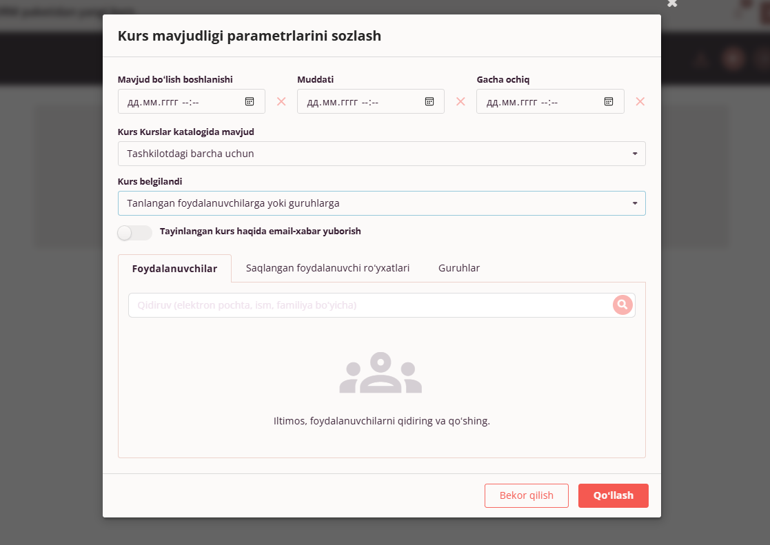770x545 pixels.
Task: Open calendar picker for Mavjud bo'lish boshlanishi
Action: point(250,102)
